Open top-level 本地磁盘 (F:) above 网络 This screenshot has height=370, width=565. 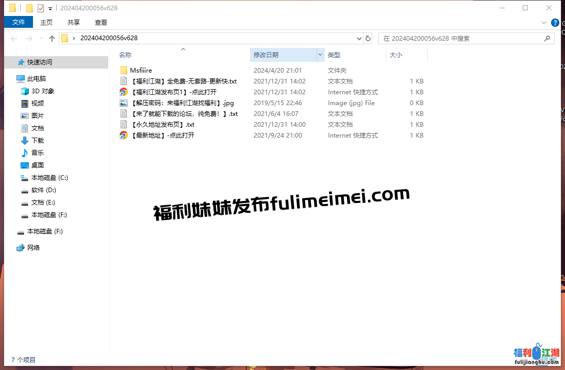45,231
